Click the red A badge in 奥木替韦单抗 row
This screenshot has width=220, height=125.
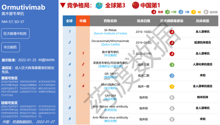tap(172, 54)
